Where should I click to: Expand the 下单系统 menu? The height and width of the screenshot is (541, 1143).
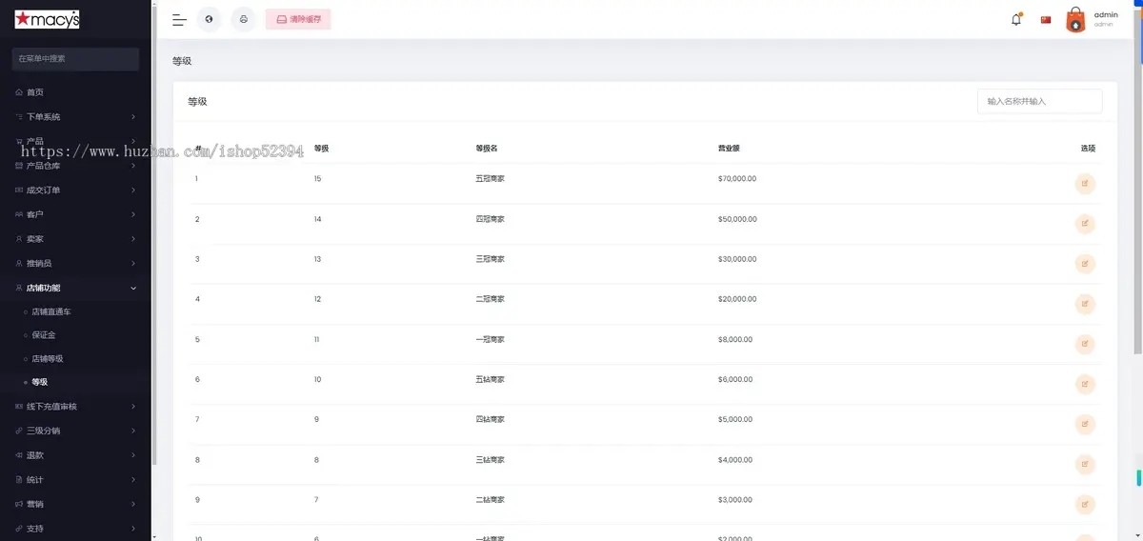click(75, 117)
